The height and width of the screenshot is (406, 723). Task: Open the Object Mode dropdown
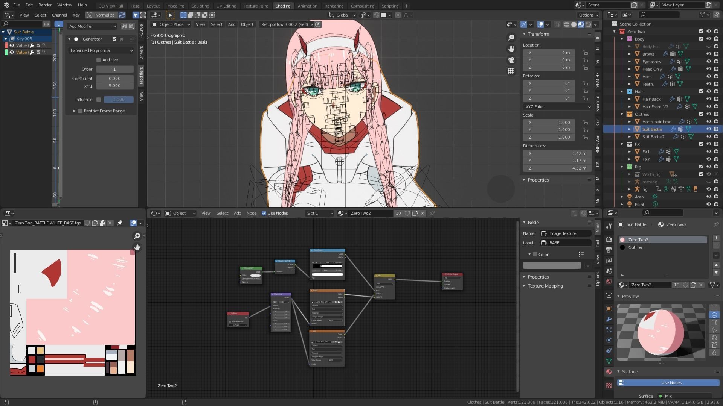pos(171,24)
